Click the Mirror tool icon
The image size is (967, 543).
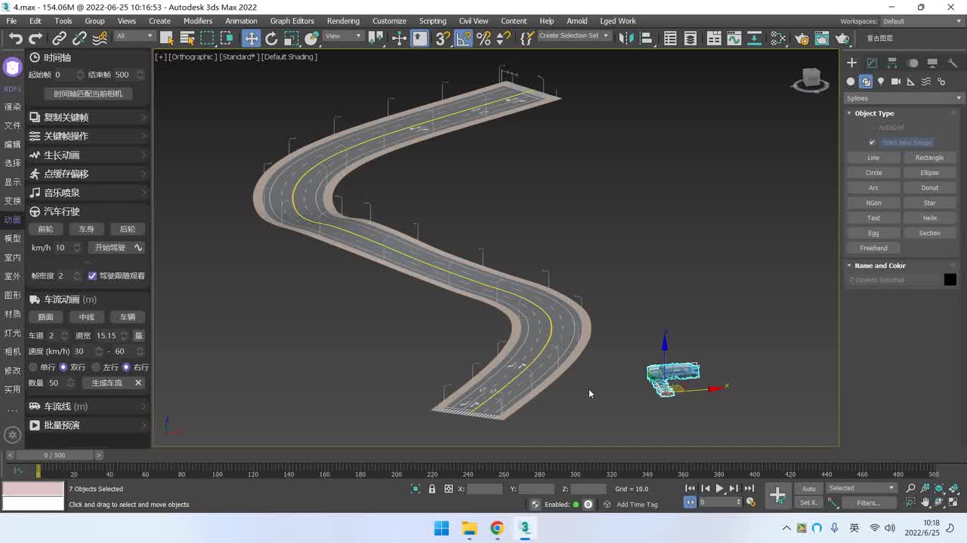(626, 38)
